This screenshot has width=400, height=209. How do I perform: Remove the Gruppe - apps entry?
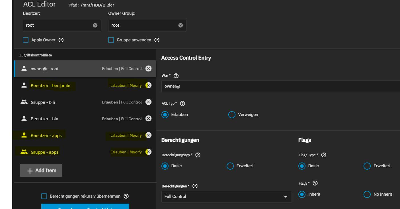click(x=148, y=152)
